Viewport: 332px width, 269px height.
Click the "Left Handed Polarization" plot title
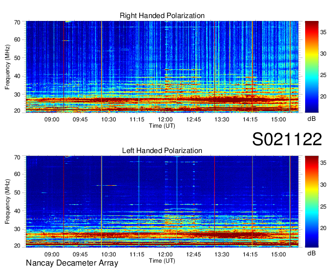point(162,151)
